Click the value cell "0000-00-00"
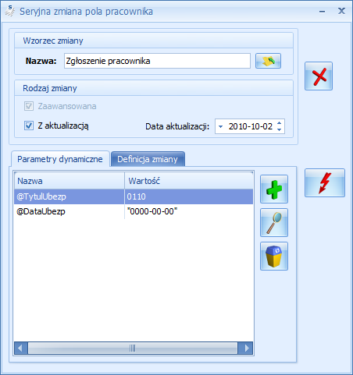The image size is (353, 375). tap(189, 211)
